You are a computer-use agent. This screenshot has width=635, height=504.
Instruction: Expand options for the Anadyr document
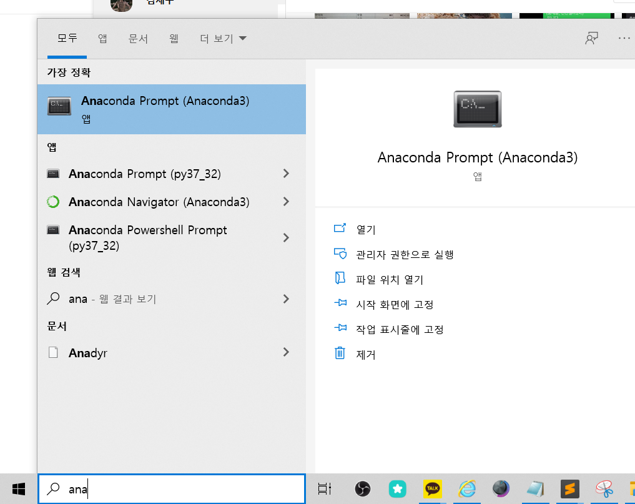(x=287, y=352)
